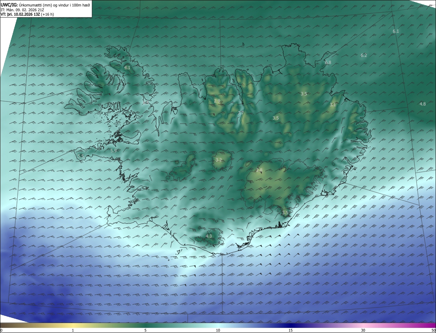Viewport: 436px width, 333px height.
Task: Click the 3.2 value label on map
Action: pos(219,160)
